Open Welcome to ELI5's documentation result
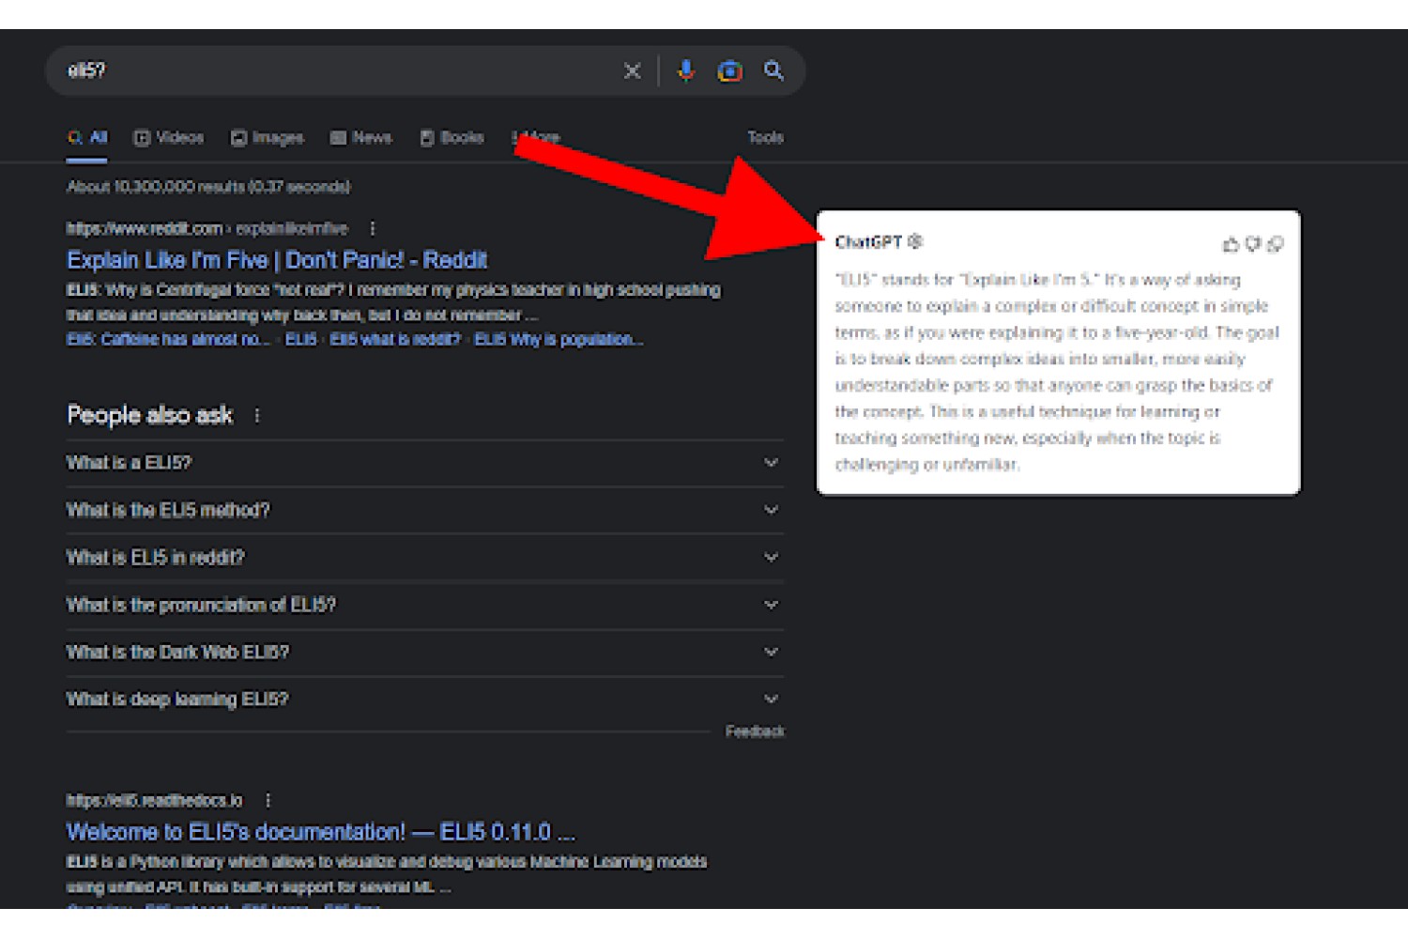This screenshot has height=939, width=1408. (x=320, y=832)
